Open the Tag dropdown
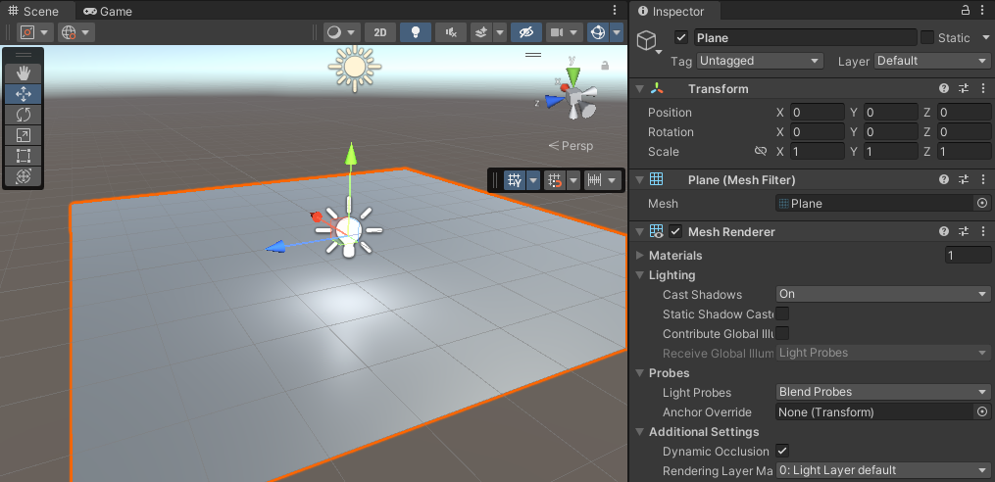The height and width of the screenshot is (482, 995). 759,61
